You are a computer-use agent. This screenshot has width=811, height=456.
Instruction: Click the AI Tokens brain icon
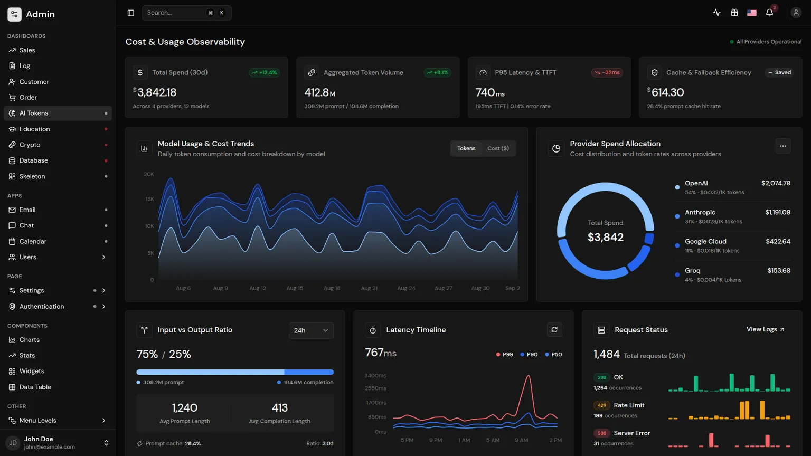12,113
